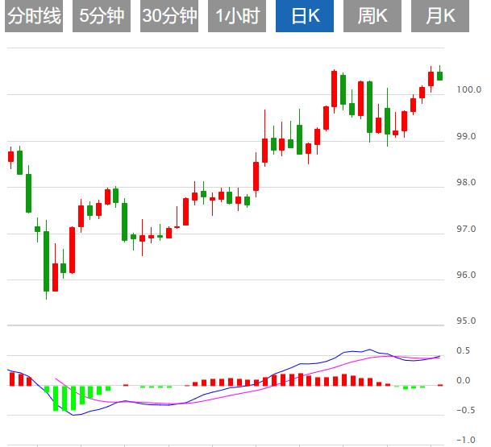Switch to the 1小时 chart view
The width and height of the screenshot is (491, 447).
tap(237, 16)
